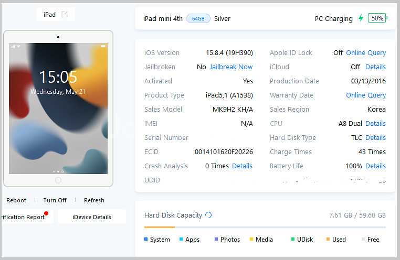Image resolution: width=400 pixels, height=260 pixels.
Task: Click the Reboot button
Action: click(16, 200)
